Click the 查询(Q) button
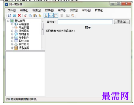The width and height of the screenshot is (134, 105). 122,22
